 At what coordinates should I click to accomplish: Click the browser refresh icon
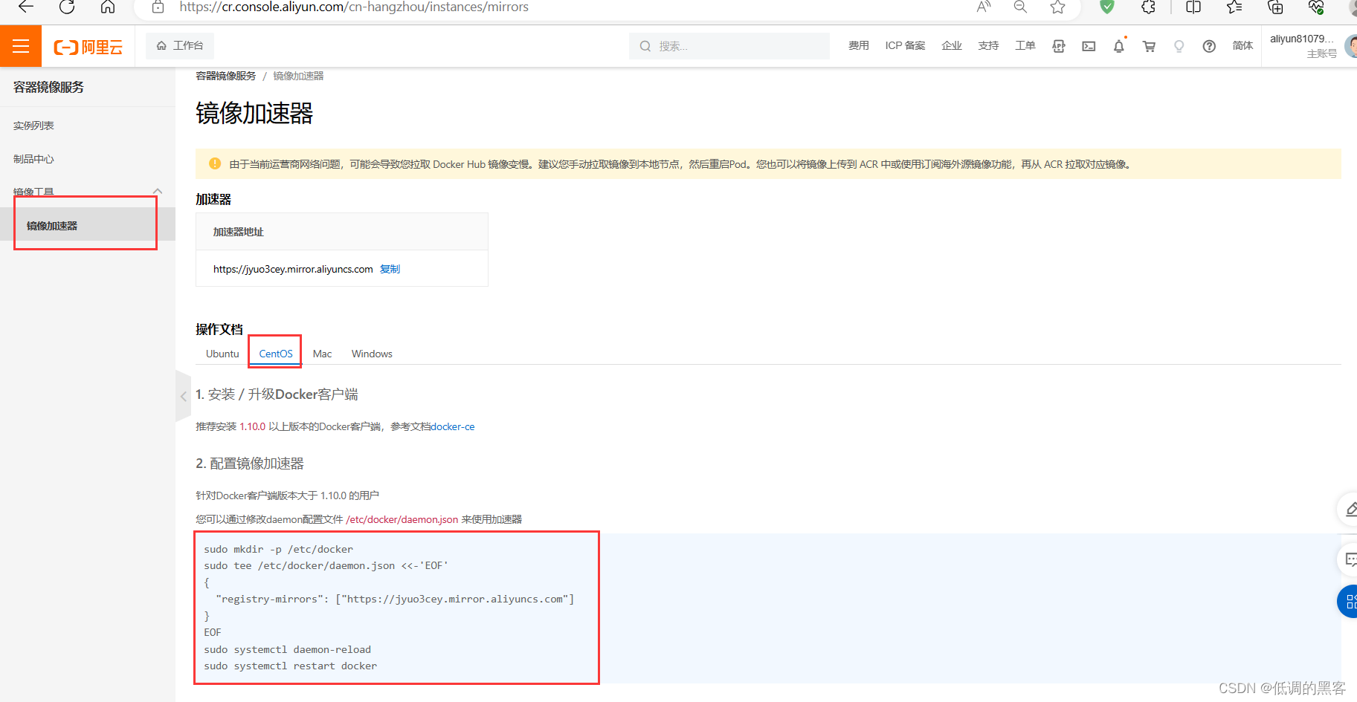tap(67, 7)
